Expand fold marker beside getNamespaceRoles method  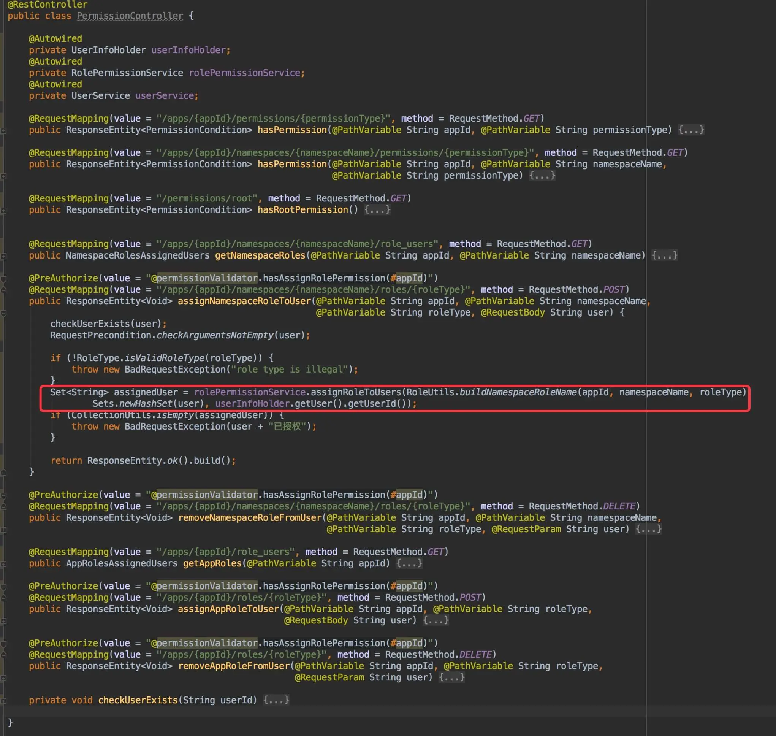(x=3, y=256)
